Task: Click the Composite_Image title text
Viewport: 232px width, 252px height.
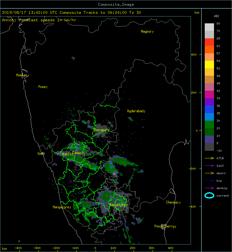Action: coord(116,4)
